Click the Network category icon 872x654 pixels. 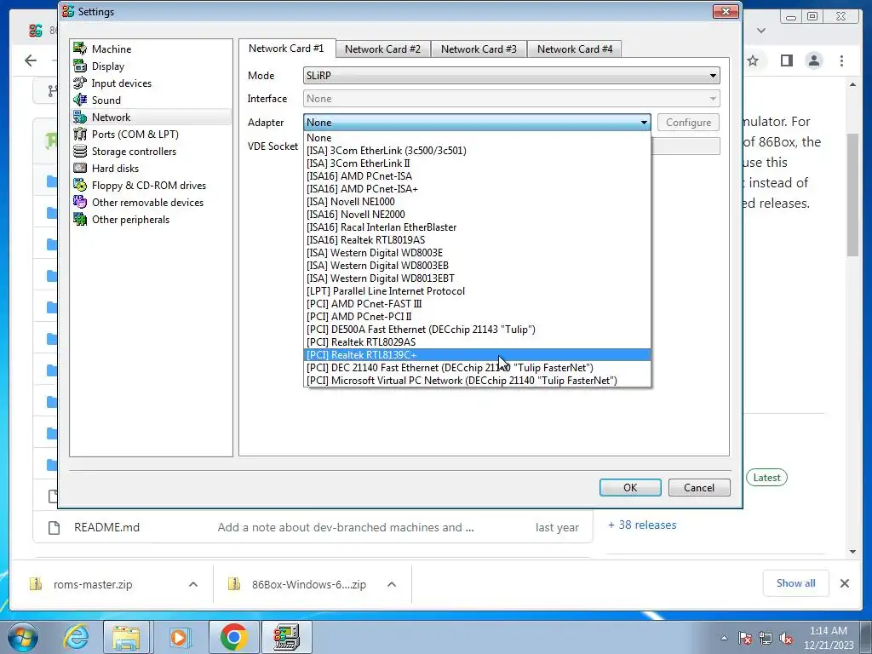(80, 118)
